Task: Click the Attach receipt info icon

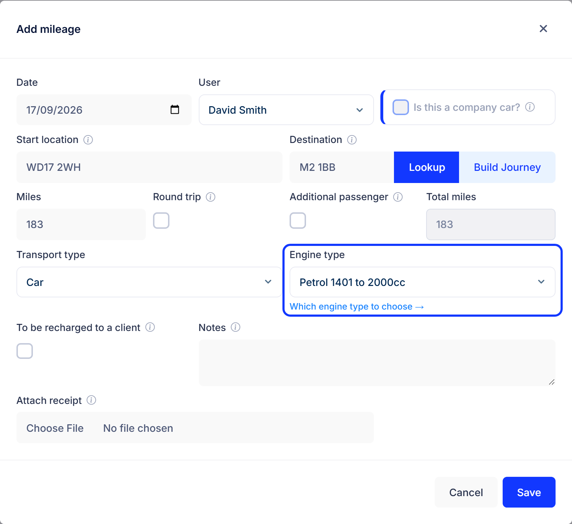Action: click(x=91, y=400)
